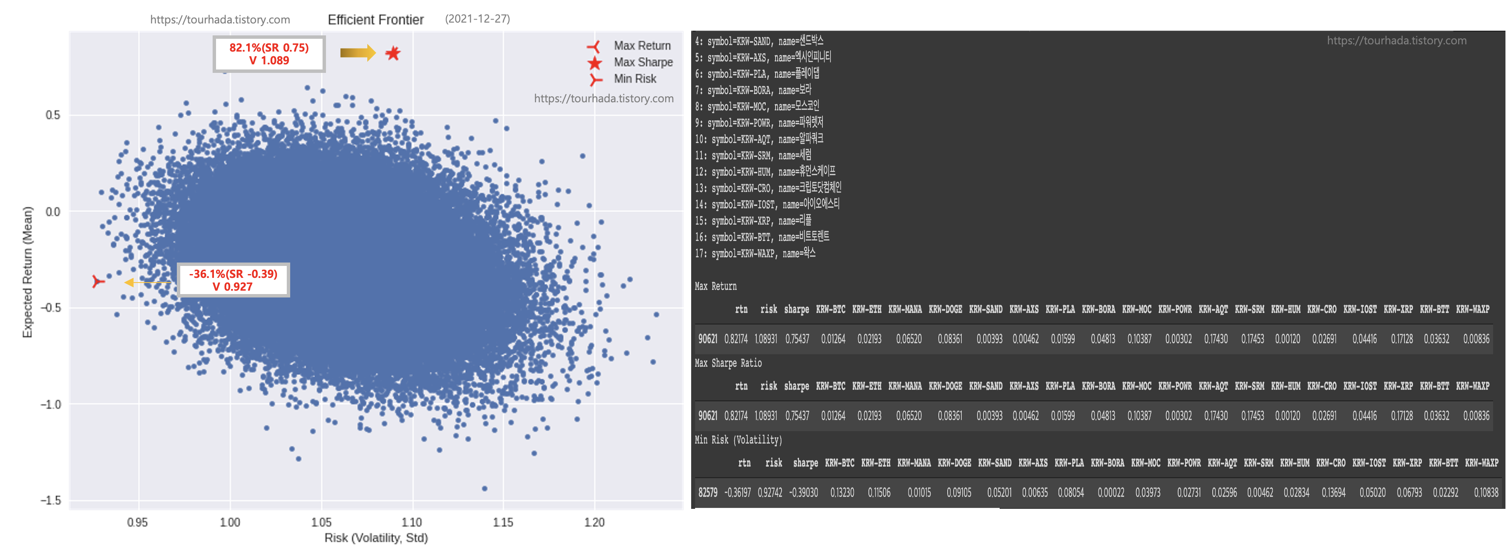Click the 82.1%(SR 0.75) annotation box
This screenshot has height=560, width=1511.
(x=268, y=54)
